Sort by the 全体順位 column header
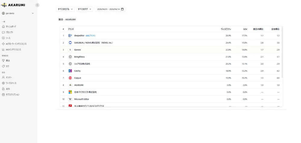Image resolution: width=301 pixels, height=143 pixels. pos(275,29)
